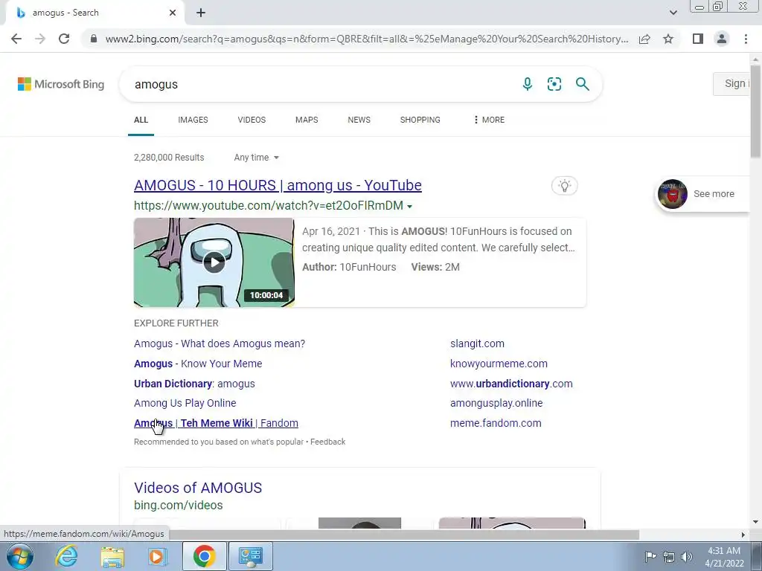Open visual search camera icon
Image resolution: width=762 pixels, height=571 pixels.
click(554, 84)
